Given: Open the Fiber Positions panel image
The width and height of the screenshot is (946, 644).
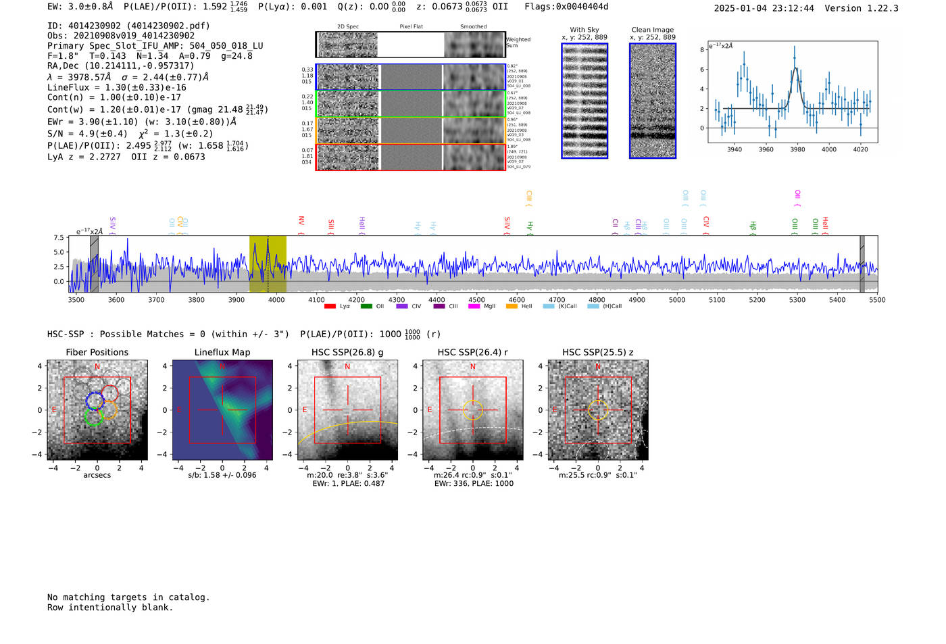Looking at the screenshot, I should (97, 410).
